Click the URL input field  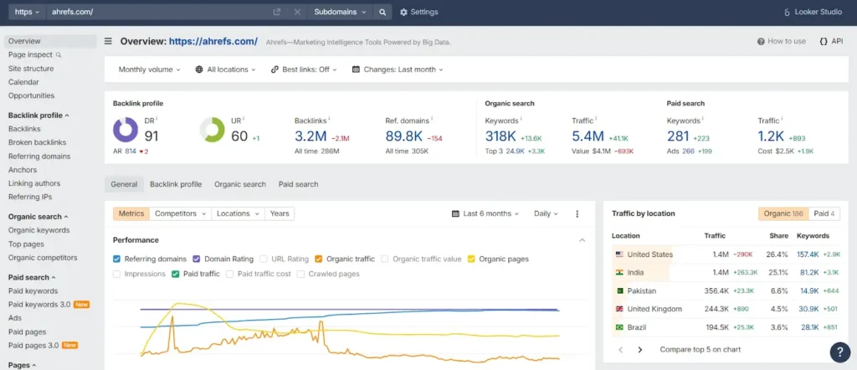point(158,12)
